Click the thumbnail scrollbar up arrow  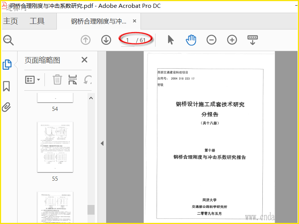[x=91, y=98]
